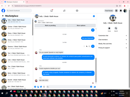Choose a sticker from the sticker icon

click(41, 87)
